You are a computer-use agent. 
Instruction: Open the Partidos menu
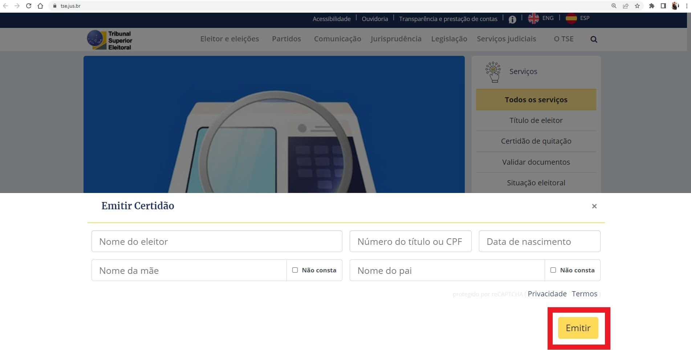[286, 39]
